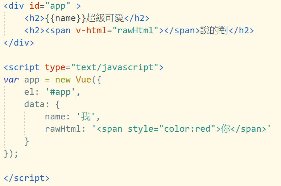The width and height of the screenshot is (281, 186).
Task: Click the closing </h2> after 超級可愛
Action: pos(137,18)
